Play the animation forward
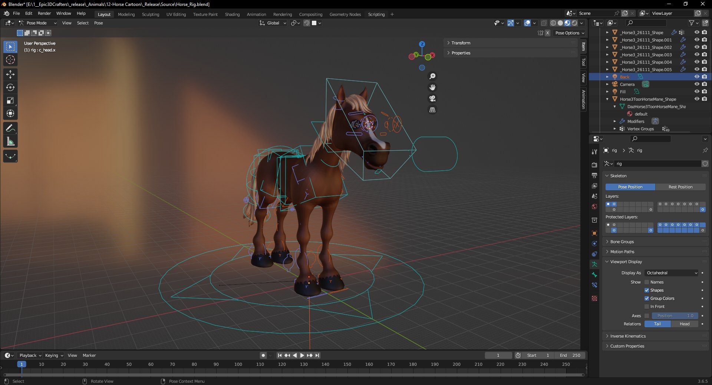This screenshot has width=712, height=385. [302, 355]
